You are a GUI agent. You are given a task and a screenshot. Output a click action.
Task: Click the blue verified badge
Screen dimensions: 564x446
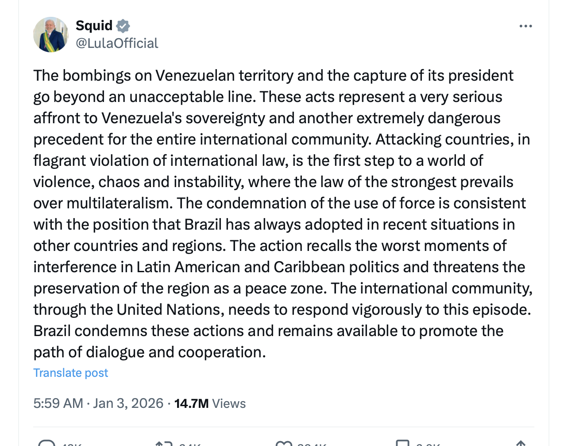click(x=123, y=26)
